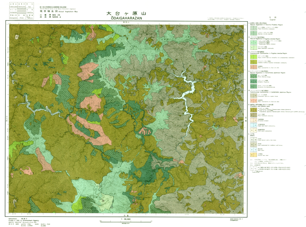Select clear-cut area swatch under Camellietea japonicae

click(253, 101)
